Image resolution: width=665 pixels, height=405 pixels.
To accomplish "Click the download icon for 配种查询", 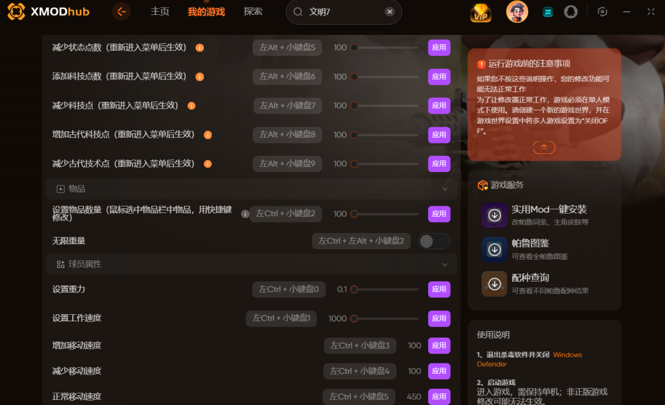I will (494, 284).
